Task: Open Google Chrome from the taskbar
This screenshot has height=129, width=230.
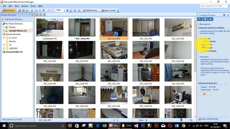Action: [x=183, y=125]
